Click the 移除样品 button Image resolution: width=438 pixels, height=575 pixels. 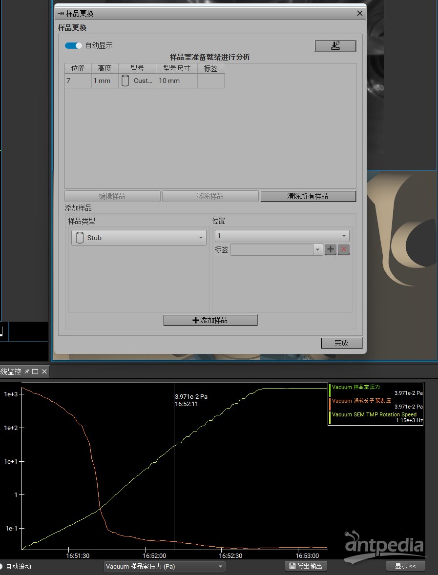coord(210,196)
